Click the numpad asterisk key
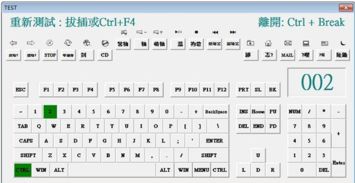 click(324, 112)
